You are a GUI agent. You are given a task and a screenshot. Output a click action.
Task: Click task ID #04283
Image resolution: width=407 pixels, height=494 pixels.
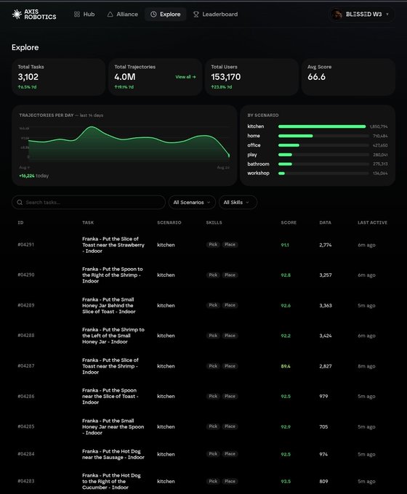[26, 481]
